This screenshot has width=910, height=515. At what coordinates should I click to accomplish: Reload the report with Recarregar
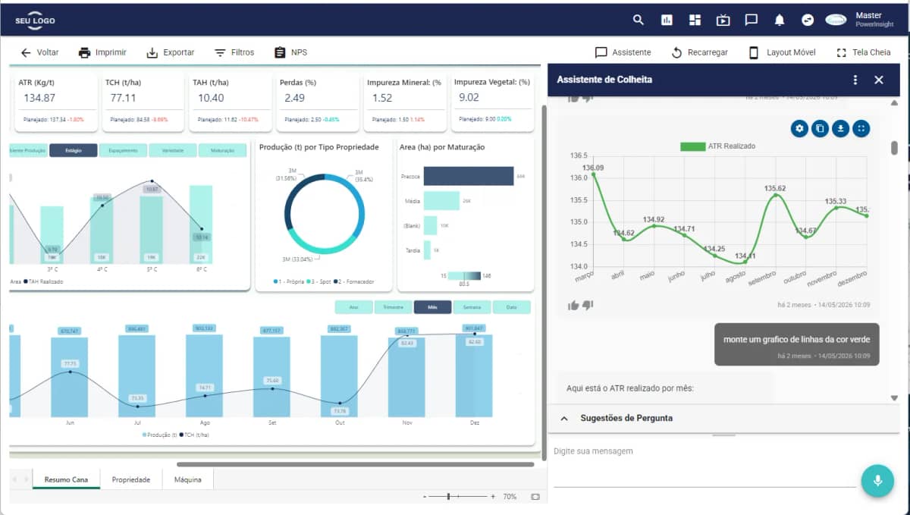pos(699,52)
